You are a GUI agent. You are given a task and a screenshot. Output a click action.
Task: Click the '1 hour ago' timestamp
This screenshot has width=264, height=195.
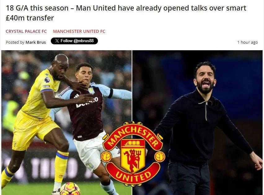pyautogui.click(x=248, y=42)
